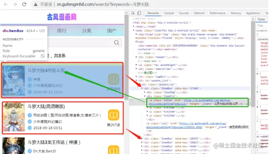Open the Sources tab

coord(184,13)
